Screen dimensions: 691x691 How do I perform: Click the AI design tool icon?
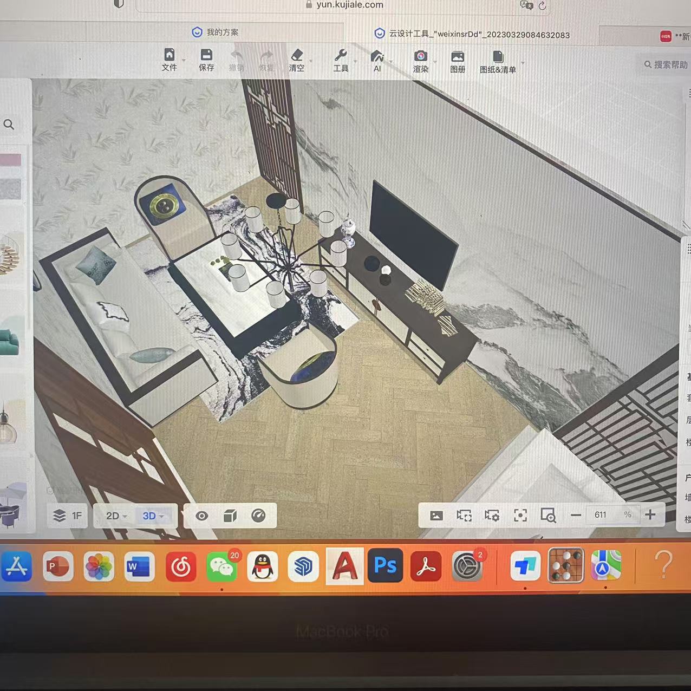click(x=377, y=61)
